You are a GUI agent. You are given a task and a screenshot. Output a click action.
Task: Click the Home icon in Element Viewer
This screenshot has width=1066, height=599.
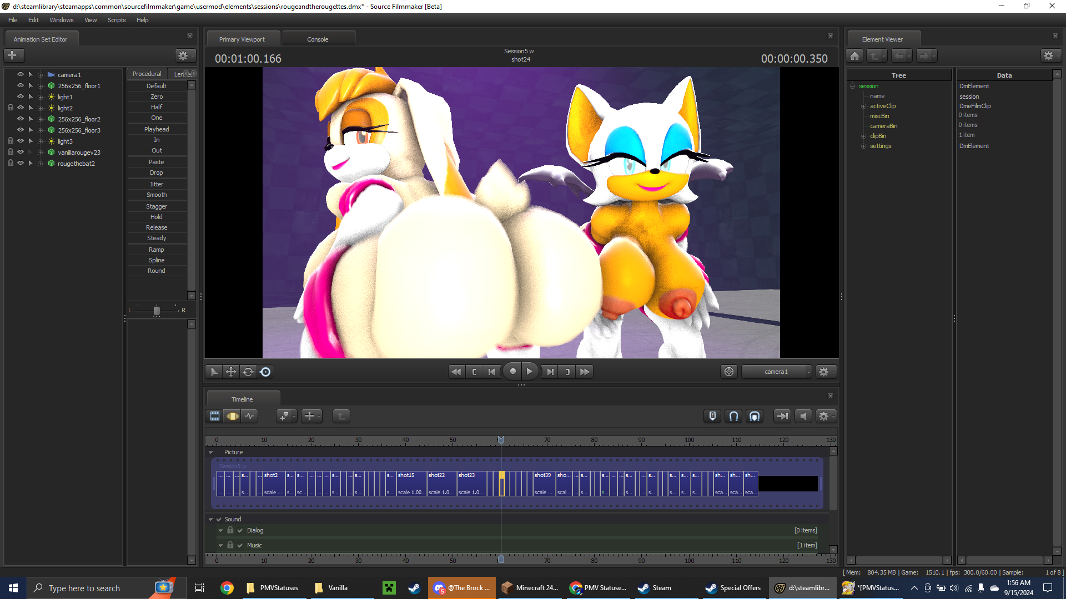click(x=855, y=55)
